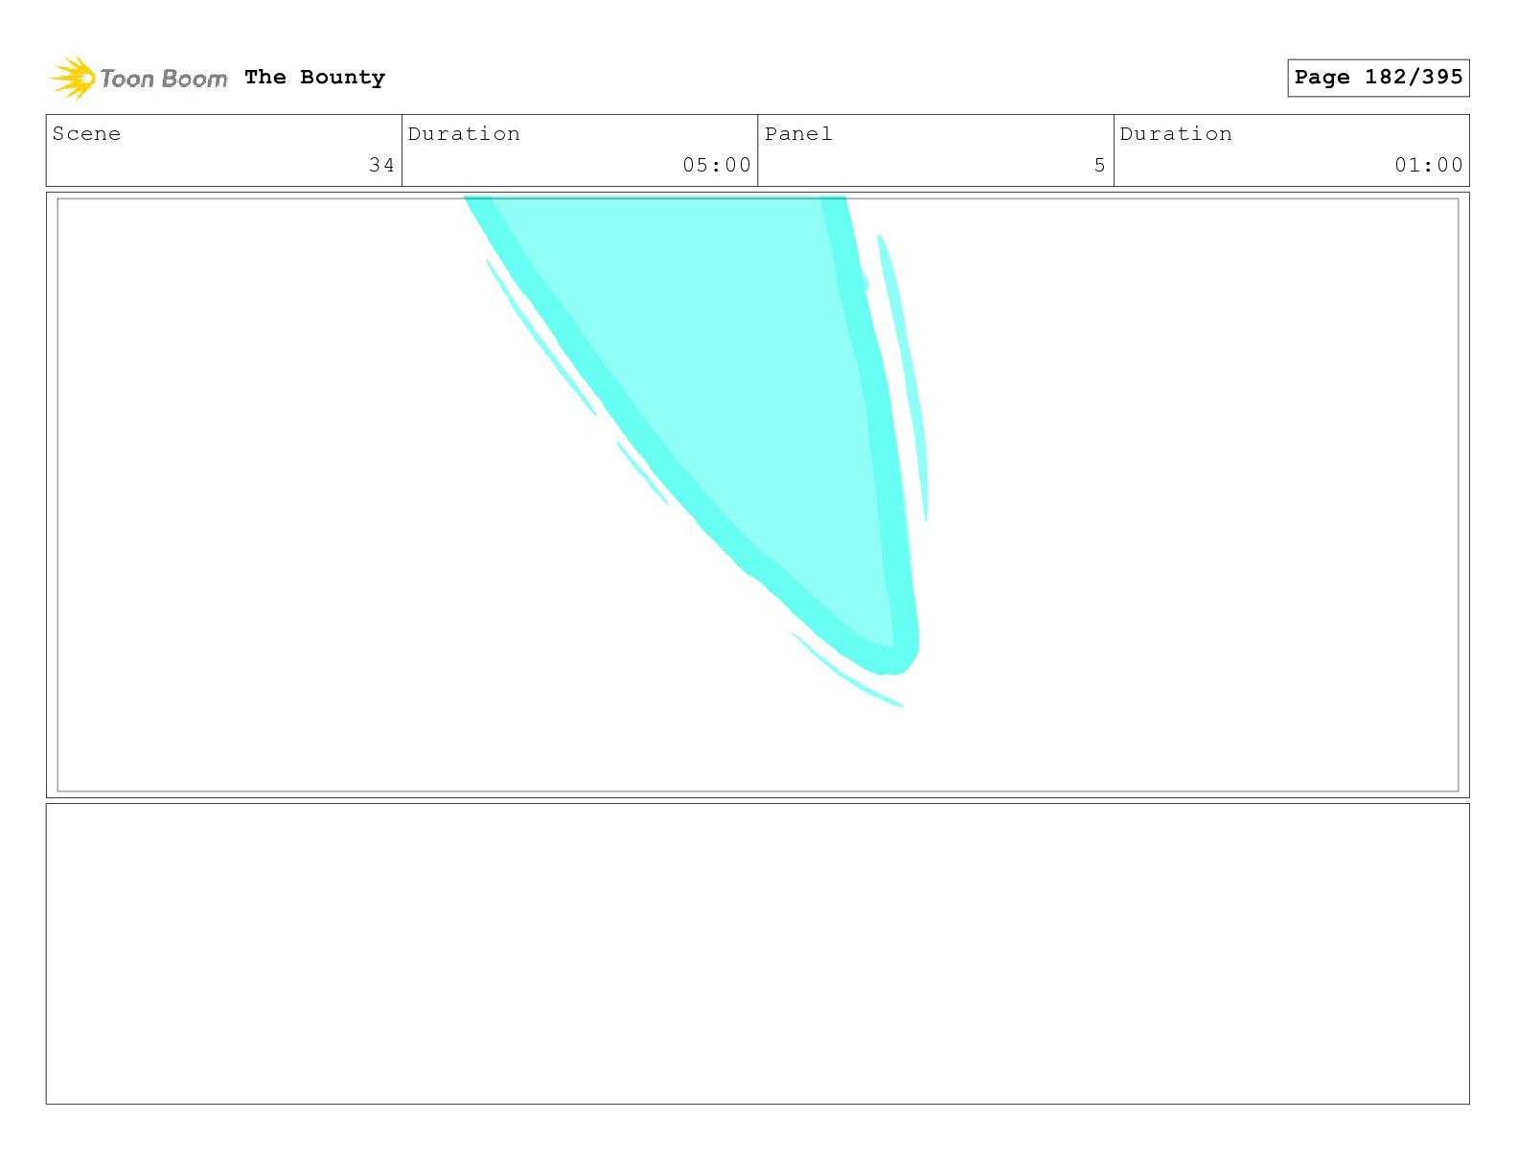Click the 'Page 182/395' box

point(1378,78)
